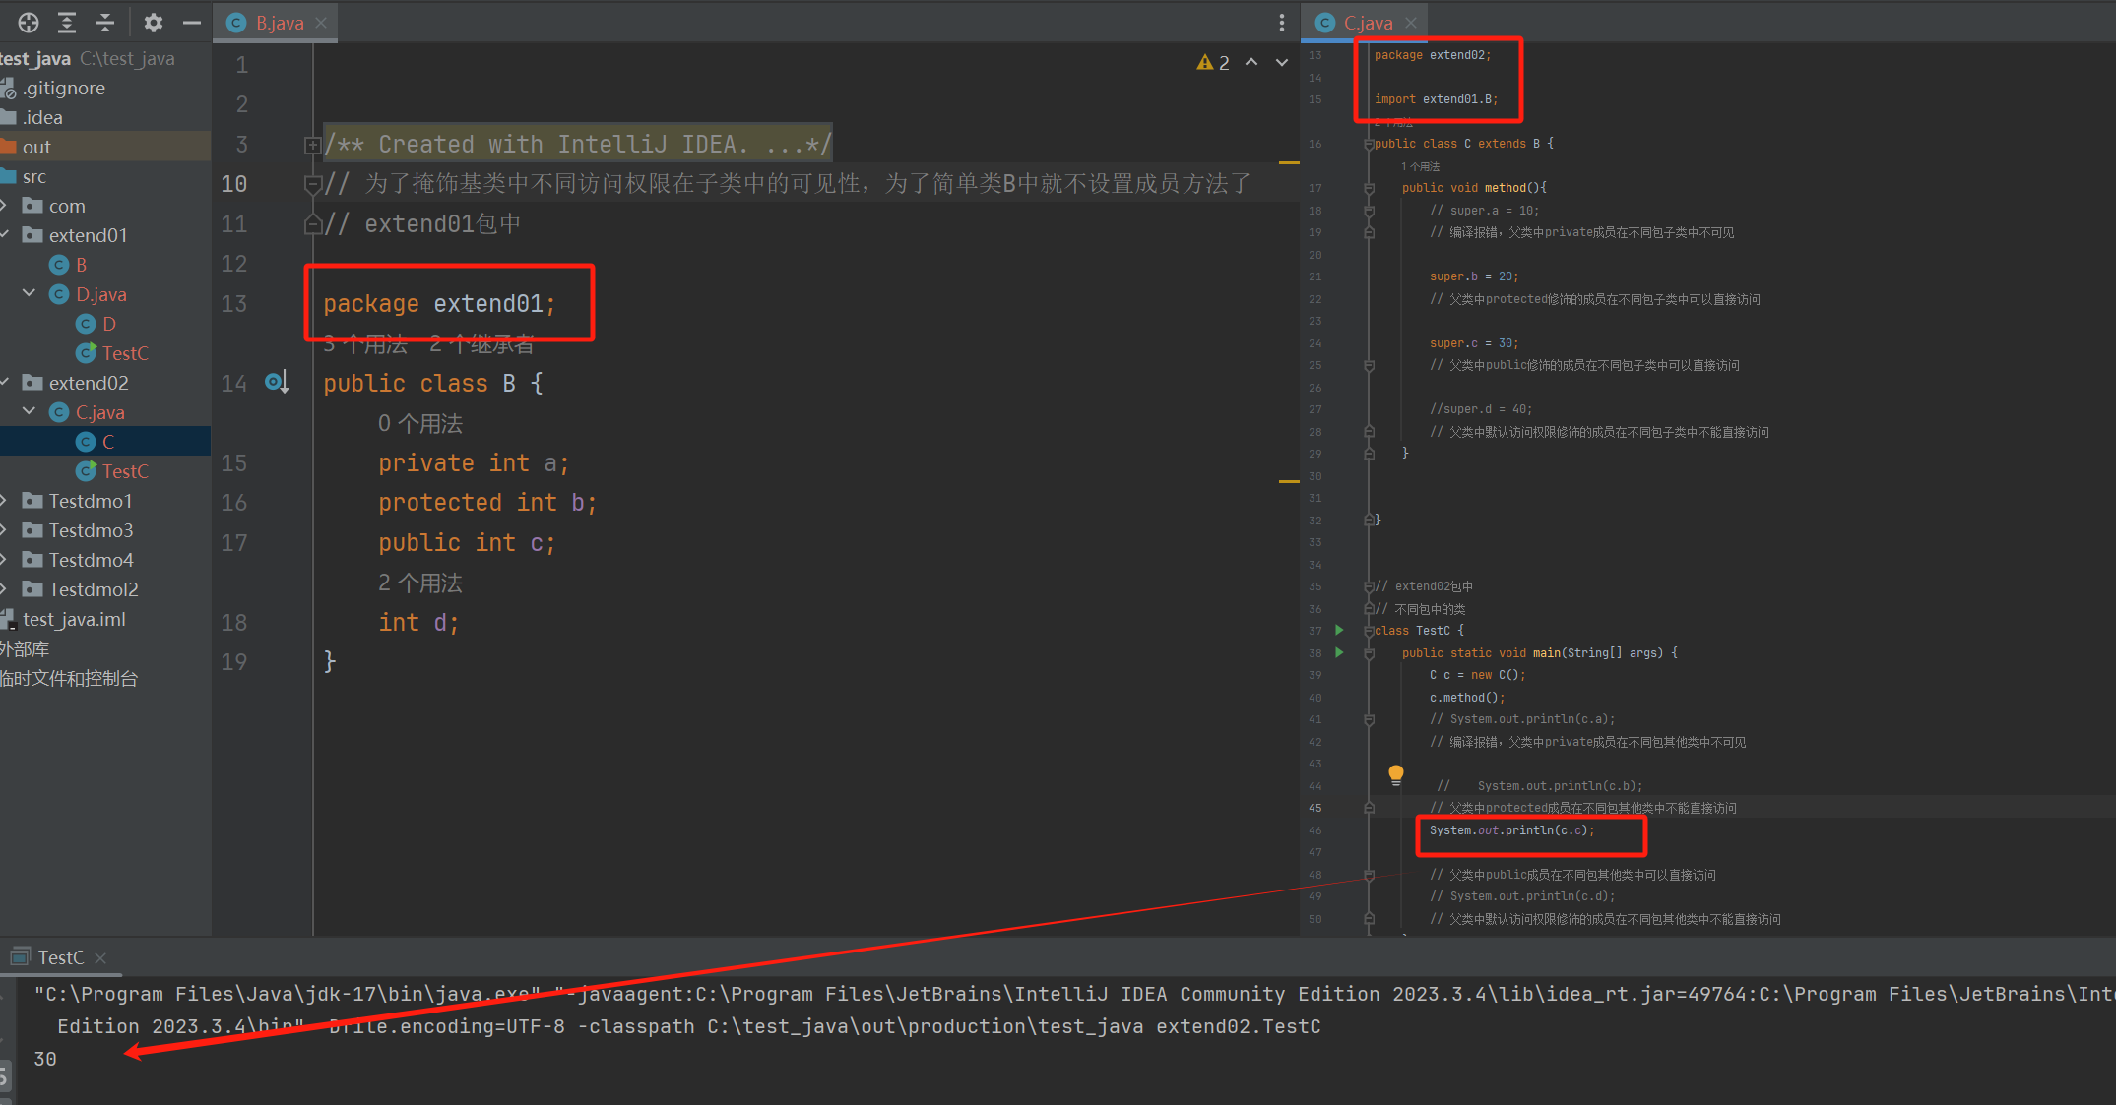Viewport: 2116px width, 1105px height.
Task: Collapse the C.java node in project tree
Action: tap(29, 411)
